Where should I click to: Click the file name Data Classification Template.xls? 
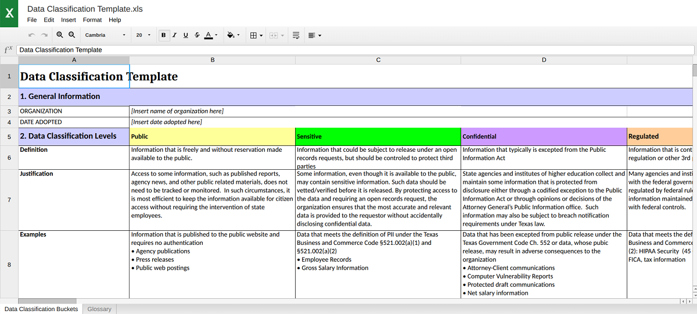pyautogui.click(x=85, y=9)
